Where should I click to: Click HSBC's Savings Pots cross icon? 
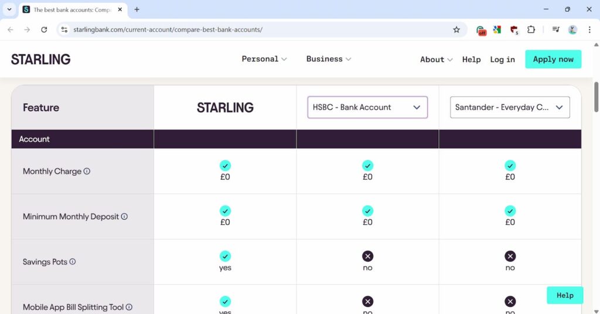[x=368, y=256]
